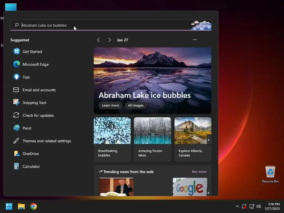284x213 pixels.
Task: Click the All images button
Action: pyautogui.click(x=136, y=105)
